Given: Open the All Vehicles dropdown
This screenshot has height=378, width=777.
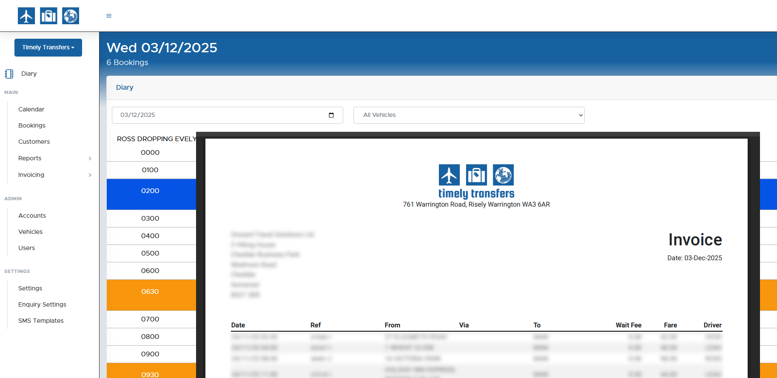Looking at the screenshot, I should (469, 115).
